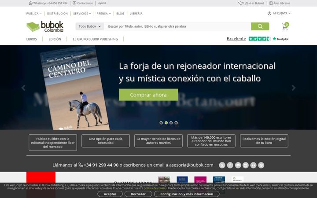
Task: Go to previous carousel slide arrow
Action: pyautogui.click(x=23, y=88)
